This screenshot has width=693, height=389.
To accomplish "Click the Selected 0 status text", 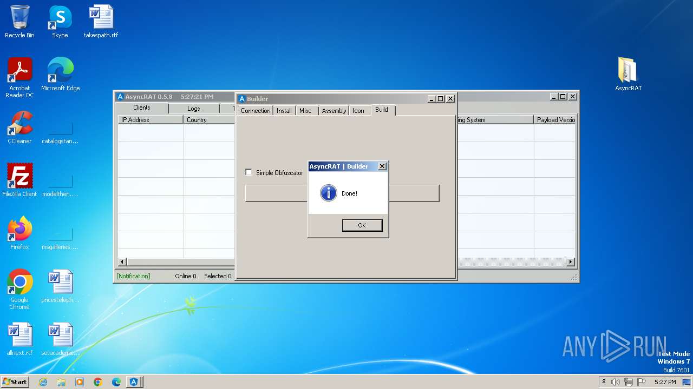I will pos(218,276).
